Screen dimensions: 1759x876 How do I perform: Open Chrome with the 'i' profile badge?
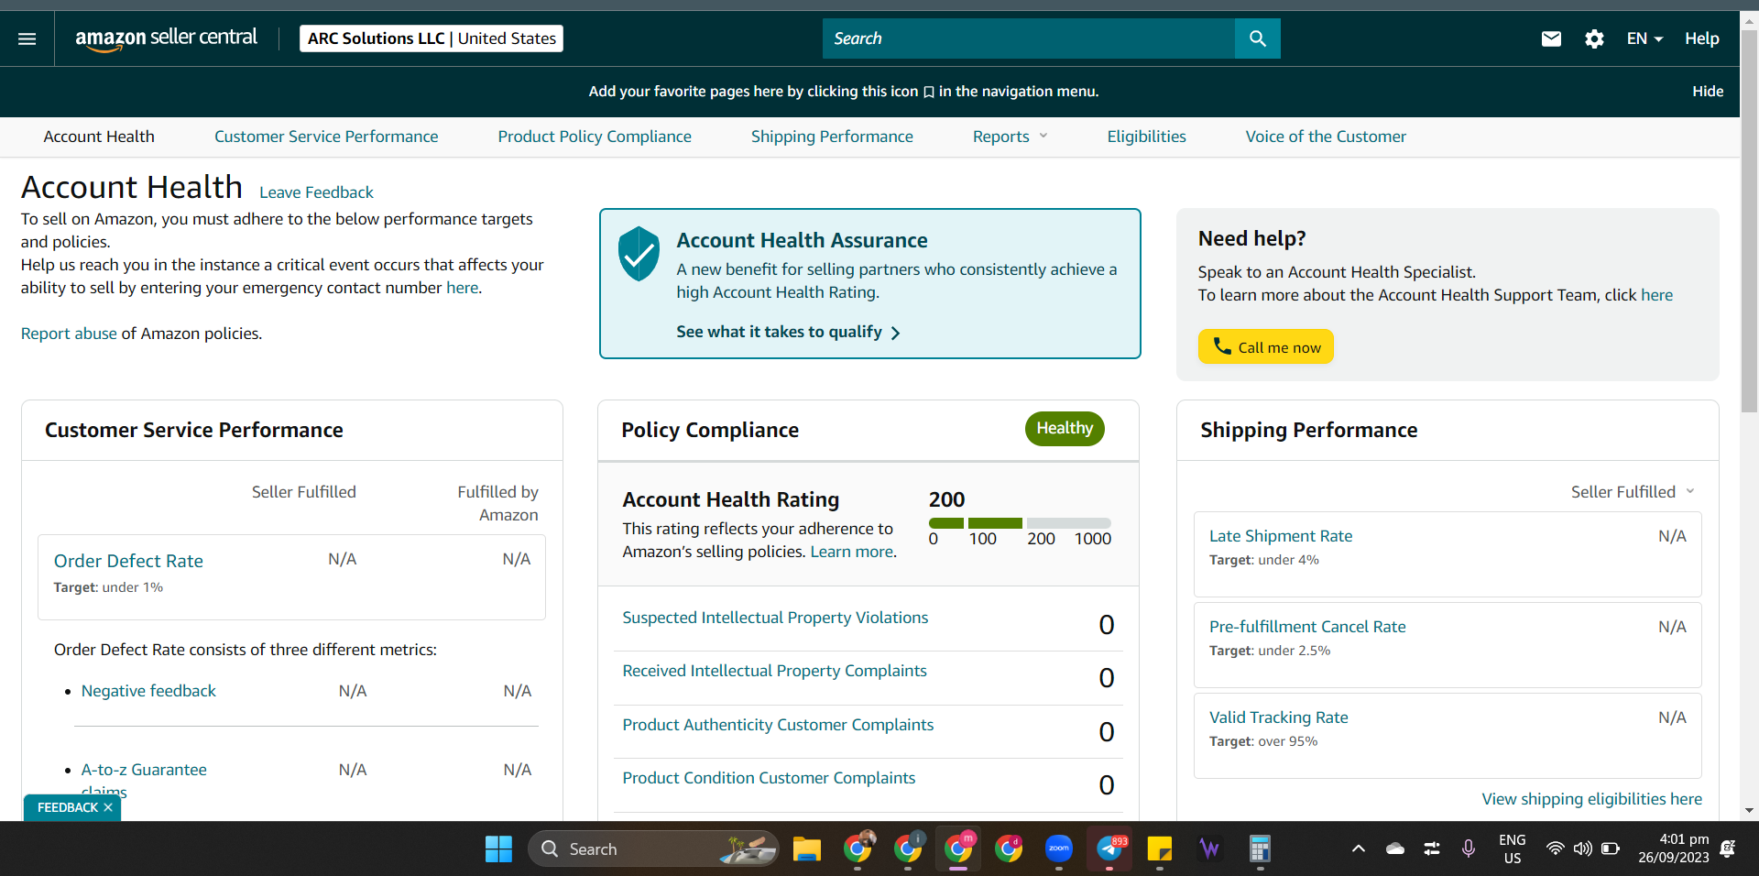pyautogui.click(x=909, y=849)
